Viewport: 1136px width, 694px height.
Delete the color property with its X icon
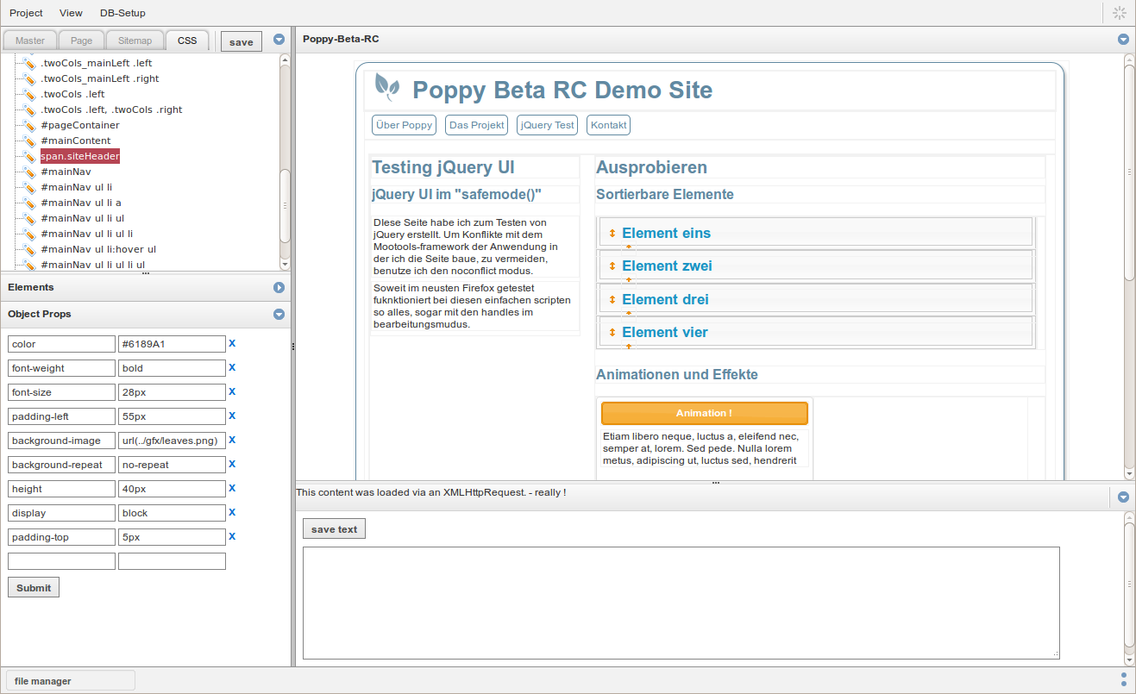(231, 343)
